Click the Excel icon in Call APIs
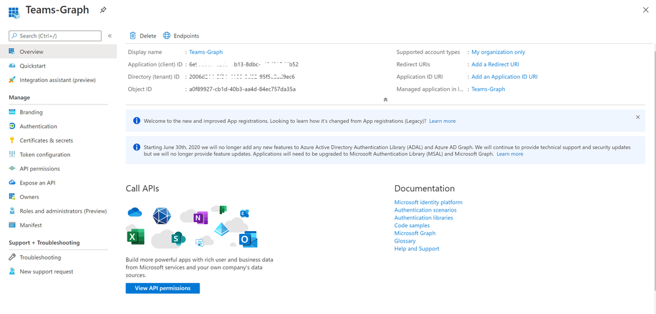656x314 pixels. [135, 236]
